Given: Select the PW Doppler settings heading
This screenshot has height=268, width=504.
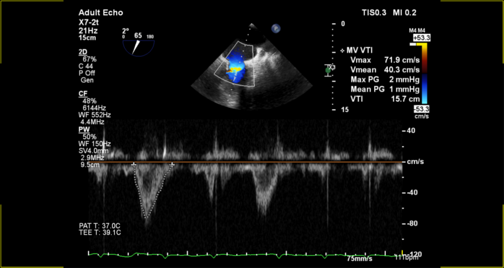Looking at the screenshot, I should 84,129.
